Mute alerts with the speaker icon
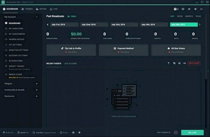Viewport: 210px width, 137px height. tap(184, 63)
